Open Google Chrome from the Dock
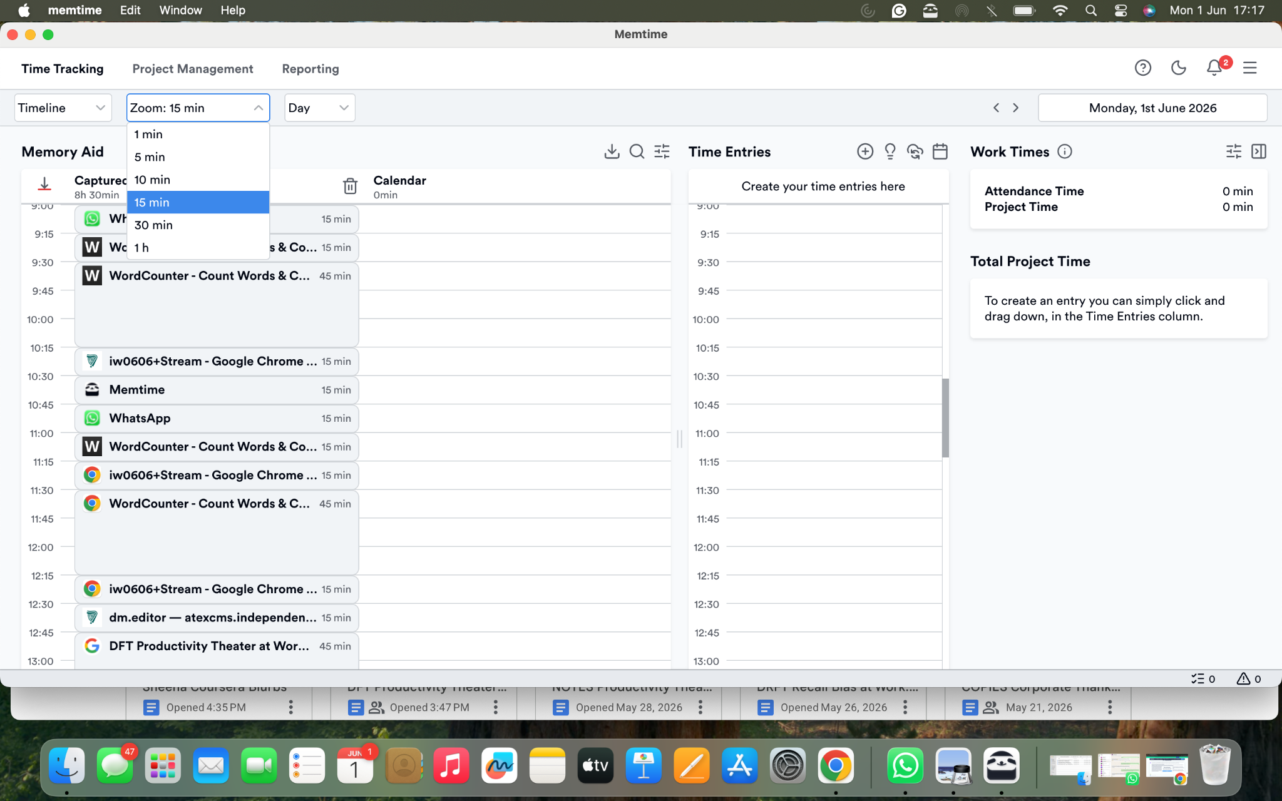The width and height of the screenshot is (1282, 801). click(x=835, y=765)
